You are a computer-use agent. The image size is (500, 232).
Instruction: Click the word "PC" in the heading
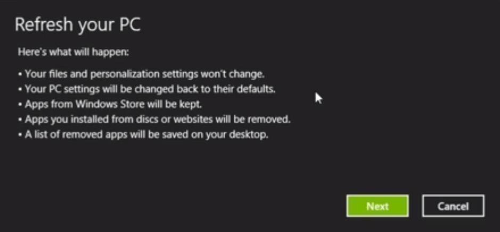[x=130, y=24]
